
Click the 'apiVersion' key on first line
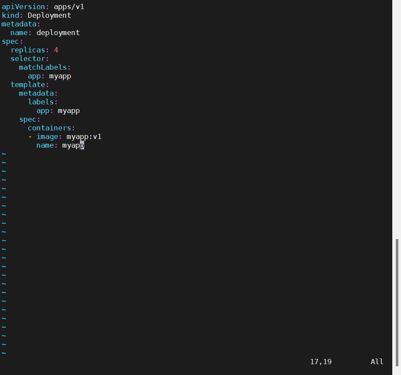23,6
